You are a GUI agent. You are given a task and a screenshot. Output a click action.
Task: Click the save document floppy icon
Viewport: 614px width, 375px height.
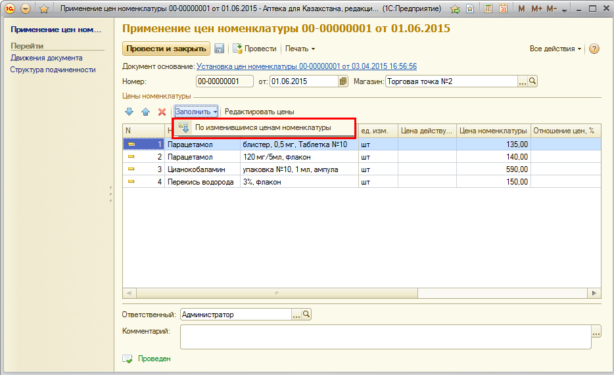(x=220, y=49)
